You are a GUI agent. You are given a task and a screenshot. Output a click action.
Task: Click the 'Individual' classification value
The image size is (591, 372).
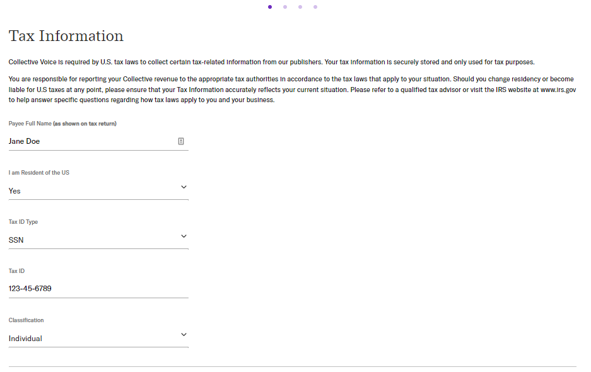[25, 339]
